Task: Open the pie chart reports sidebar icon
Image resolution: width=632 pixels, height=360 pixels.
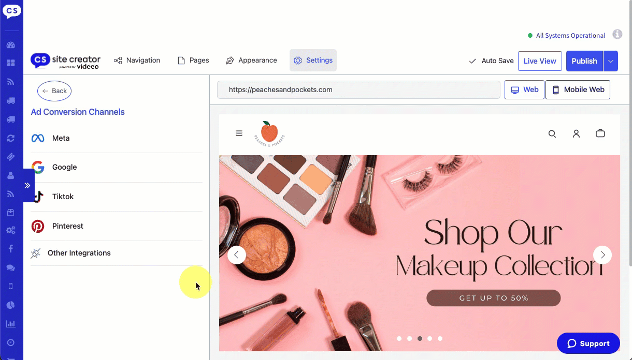Action: (x=11, y=305)
